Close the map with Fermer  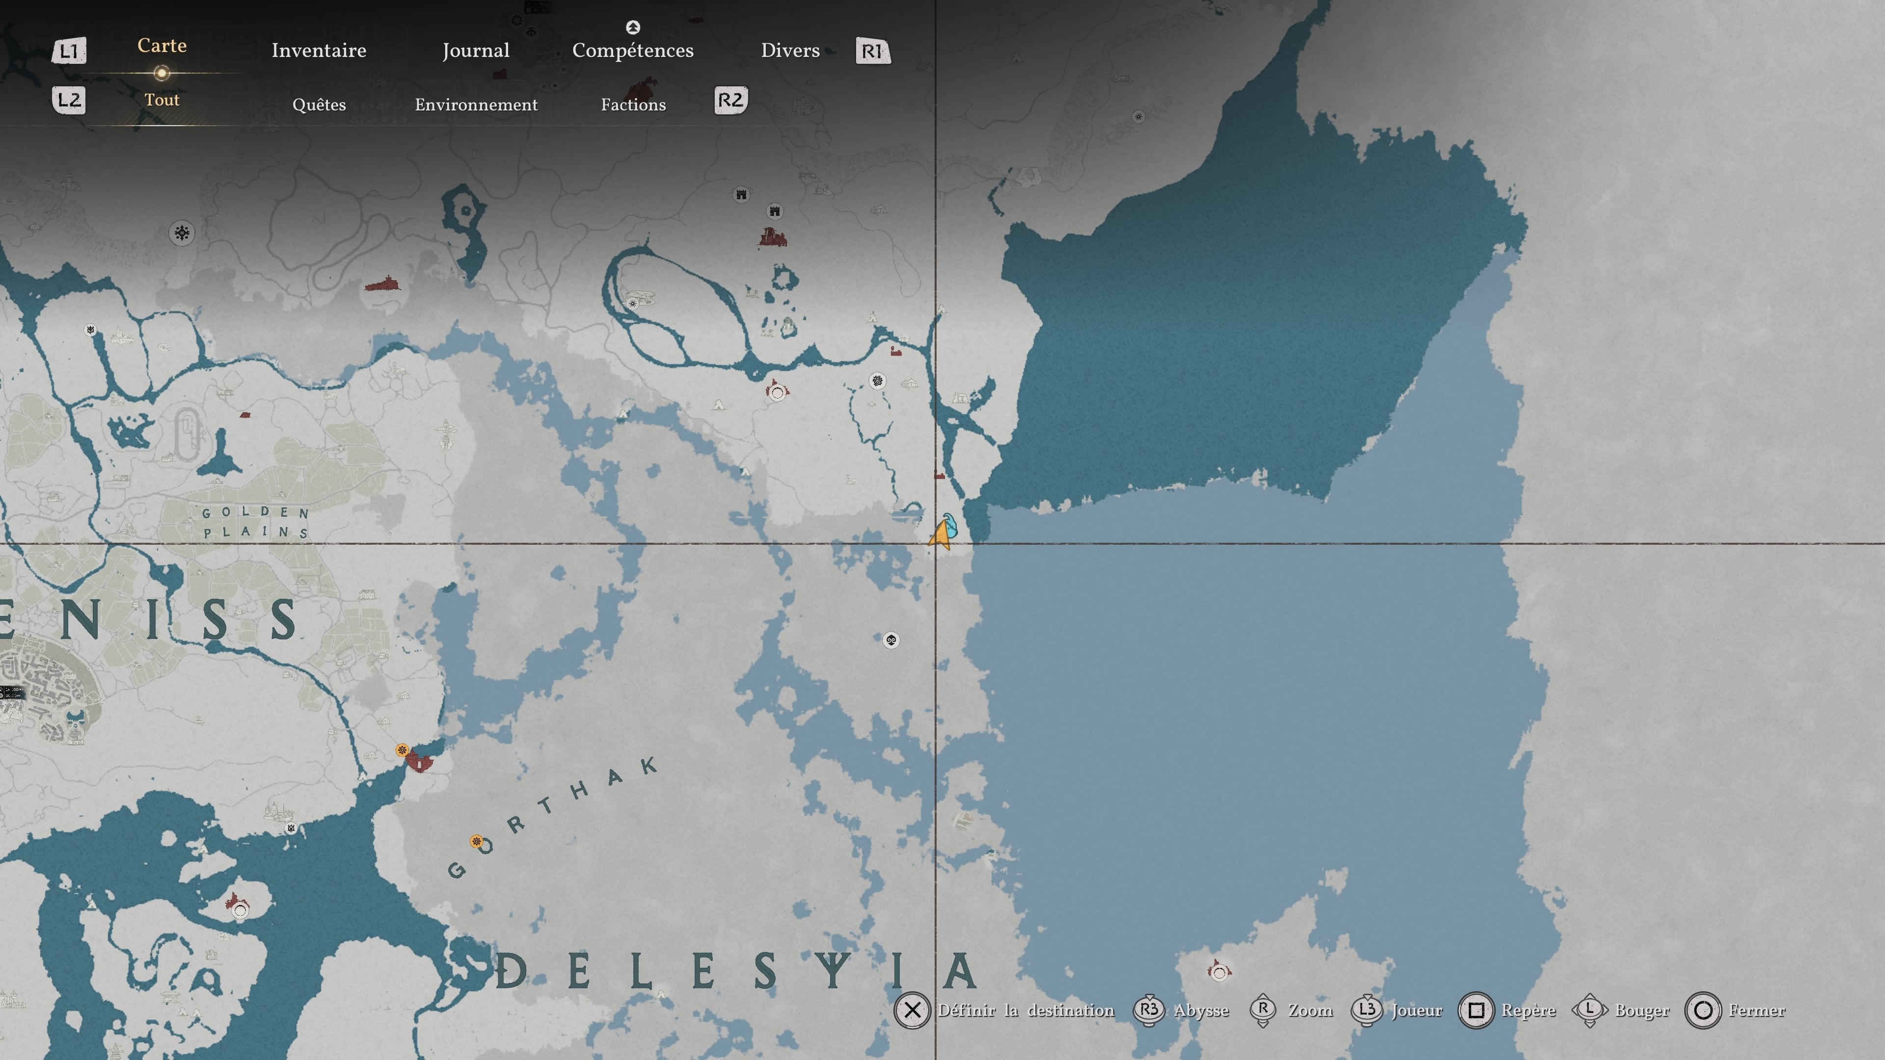(1735, 1010)
